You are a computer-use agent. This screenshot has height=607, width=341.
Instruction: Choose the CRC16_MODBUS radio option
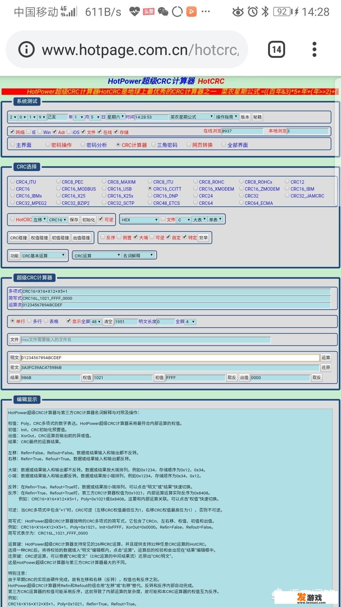click(58, 188)
